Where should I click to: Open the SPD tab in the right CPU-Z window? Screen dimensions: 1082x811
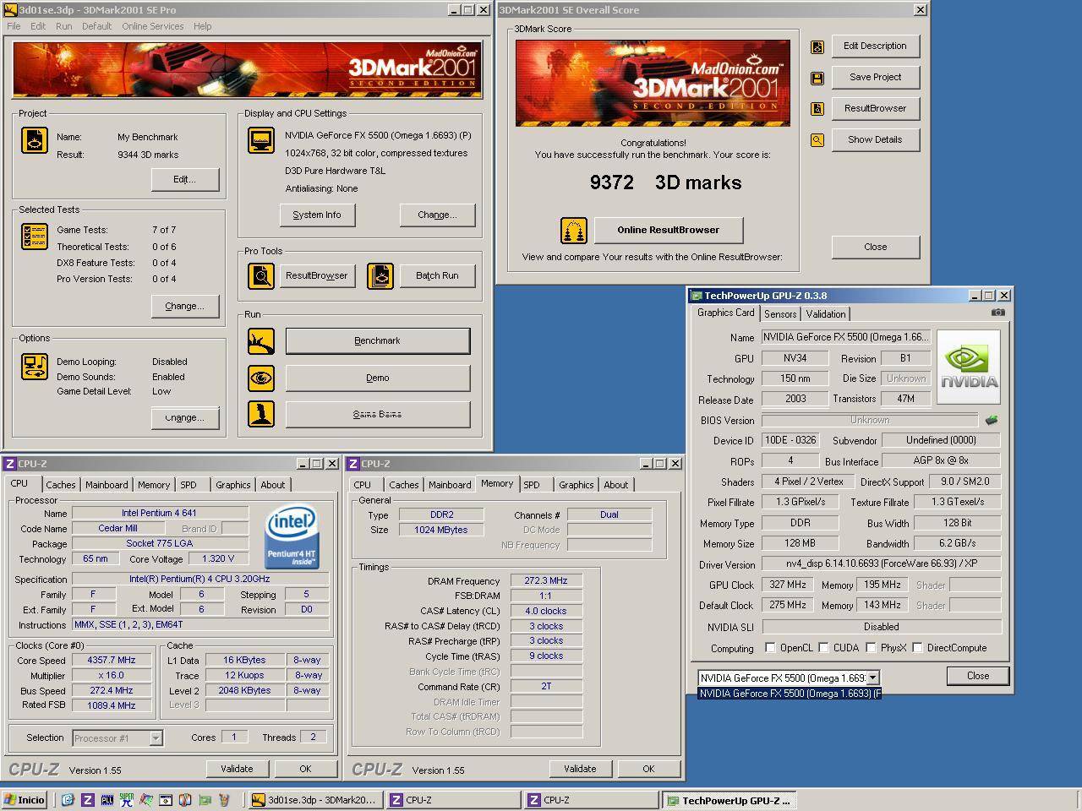click(532, 485)
